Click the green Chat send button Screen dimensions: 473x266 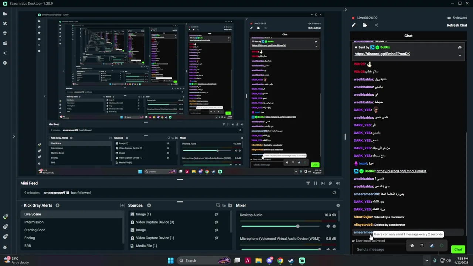point(458,249)
